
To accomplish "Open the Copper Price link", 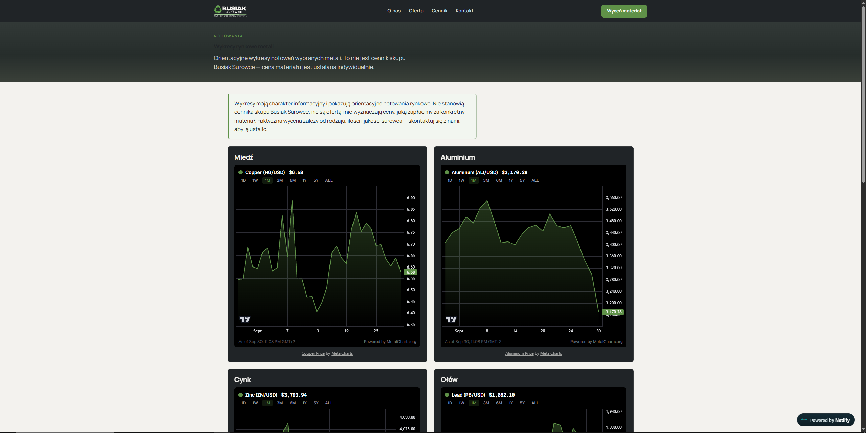I will [313, 353].
